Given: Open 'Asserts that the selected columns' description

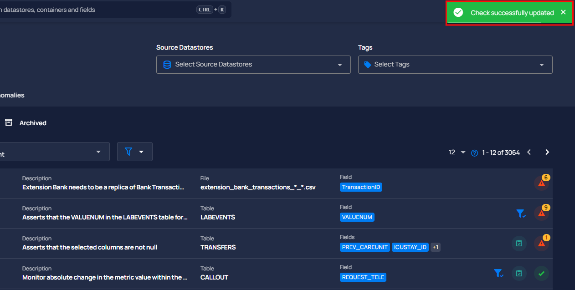Looking at the screenshot, I should point(90,247).
